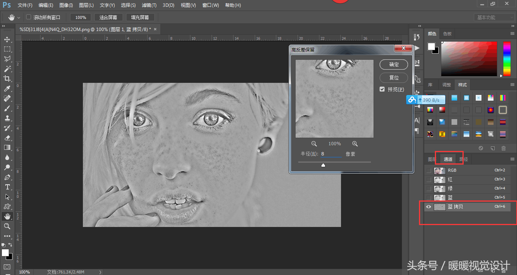517x275 pixels.
Task: Hide the 蓝 拷贝 channel eye icon
Action: (428, 207)
